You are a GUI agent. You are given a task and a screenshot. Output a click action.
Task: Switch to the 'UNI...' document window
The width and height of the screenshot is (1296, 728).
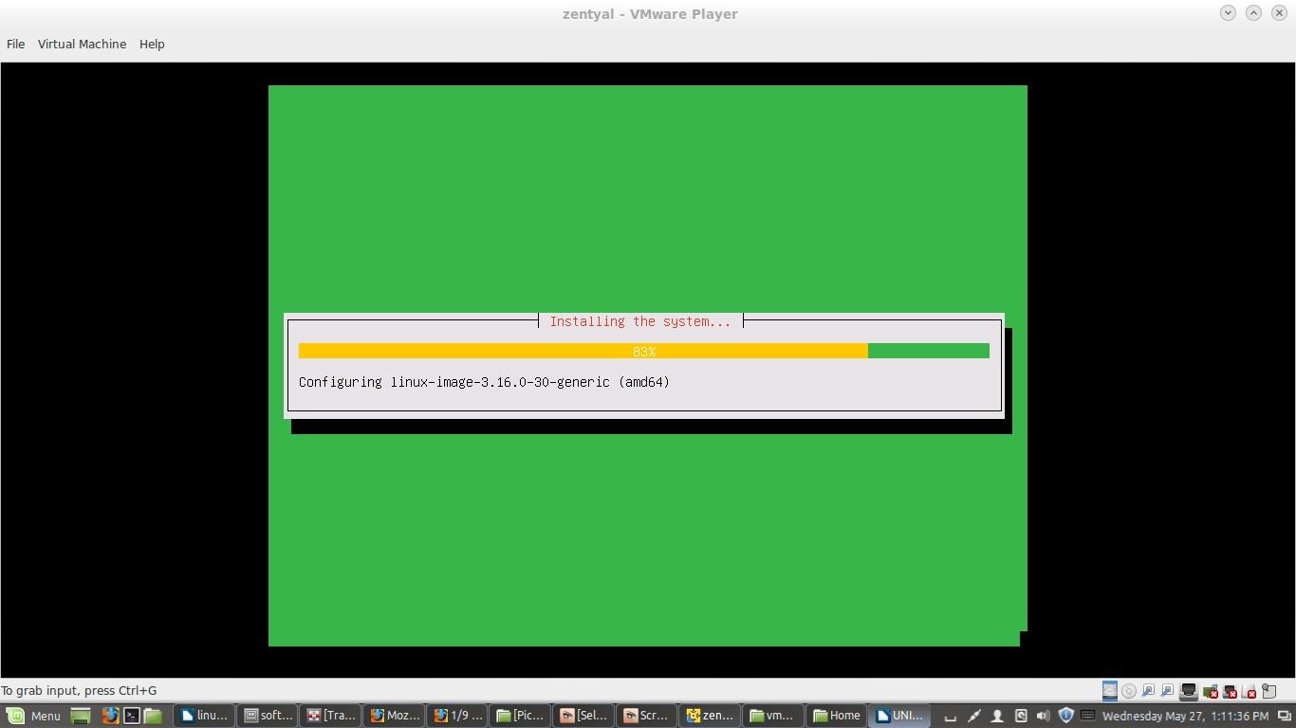click(x=900, y=716)
